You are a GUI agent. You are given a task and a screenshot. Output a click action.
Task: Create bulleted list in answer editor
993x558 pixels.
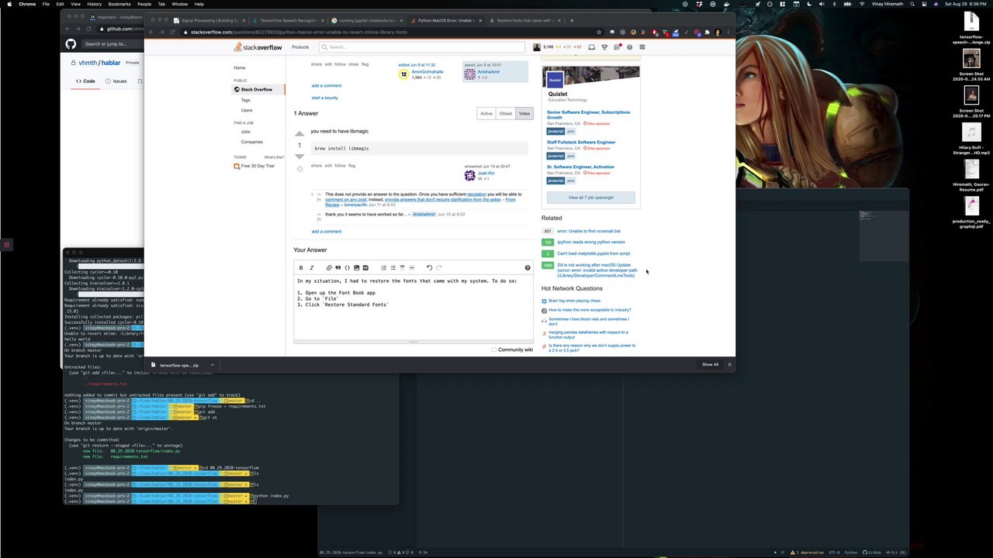coord(393,268)
